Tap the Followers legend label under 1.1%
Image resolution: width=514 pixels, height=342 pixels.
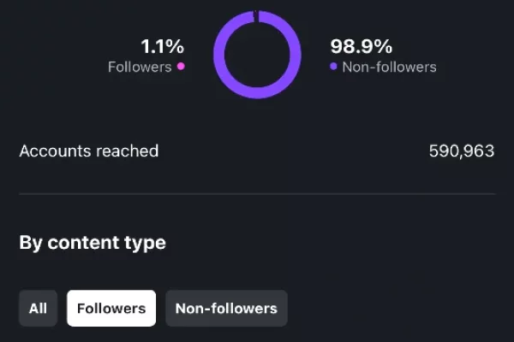(140, 67)
